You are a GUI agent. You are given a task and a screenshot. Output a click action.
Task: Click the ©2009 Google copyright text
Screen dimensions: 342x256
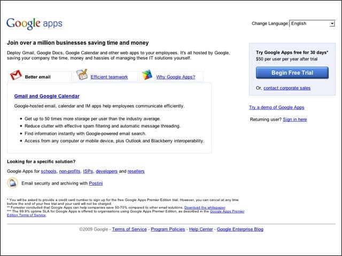[x=94, y=229]
